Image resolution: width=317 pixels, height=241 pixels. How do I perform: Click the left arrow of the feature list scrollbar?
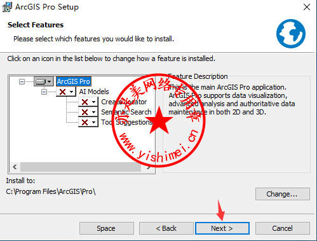pos(15,167)
